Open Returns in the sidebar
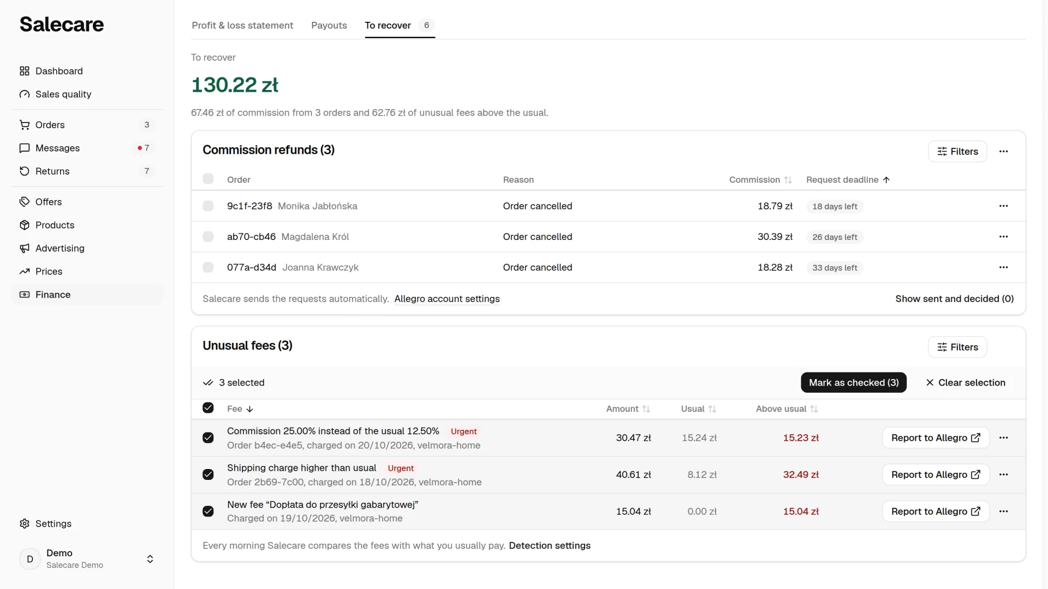The image size is (1048, 589). click(87, 171)
